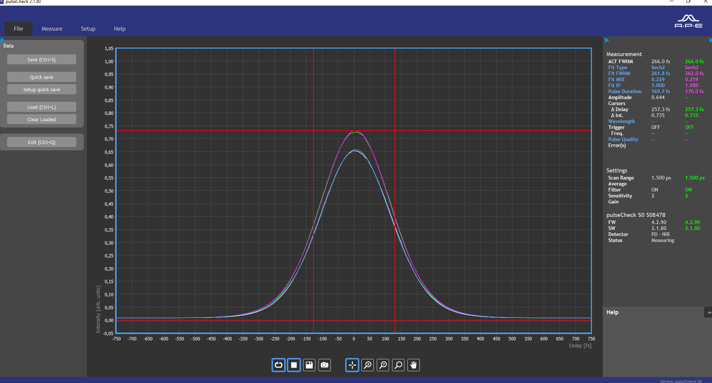Open the File menu tab
The width and height of the screenshot is (712, 383).
click(x=18, y=29)
